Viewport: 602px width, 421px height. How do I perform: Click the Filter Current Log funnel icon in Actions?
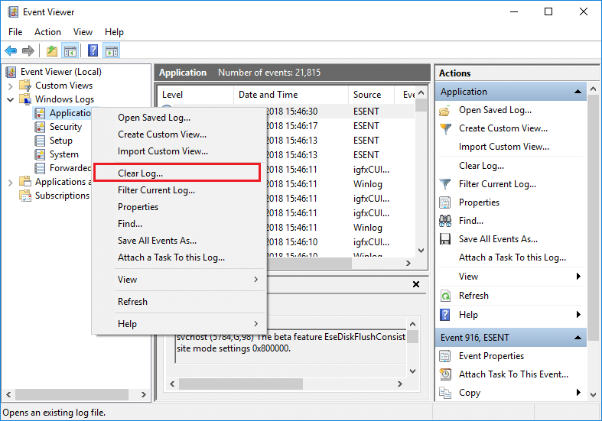coord(445,184)
